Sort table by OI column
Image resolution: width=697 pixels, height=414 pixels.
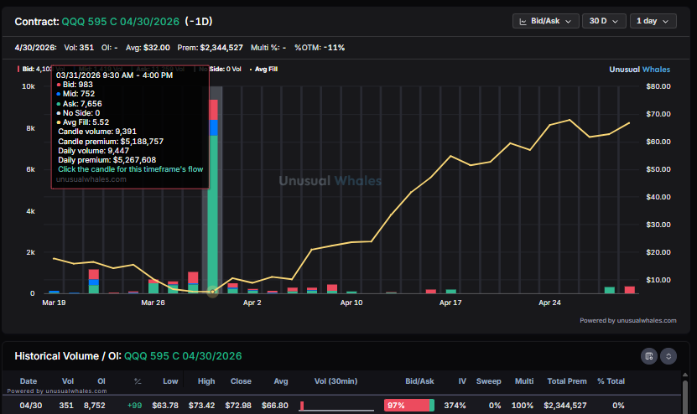101,381
